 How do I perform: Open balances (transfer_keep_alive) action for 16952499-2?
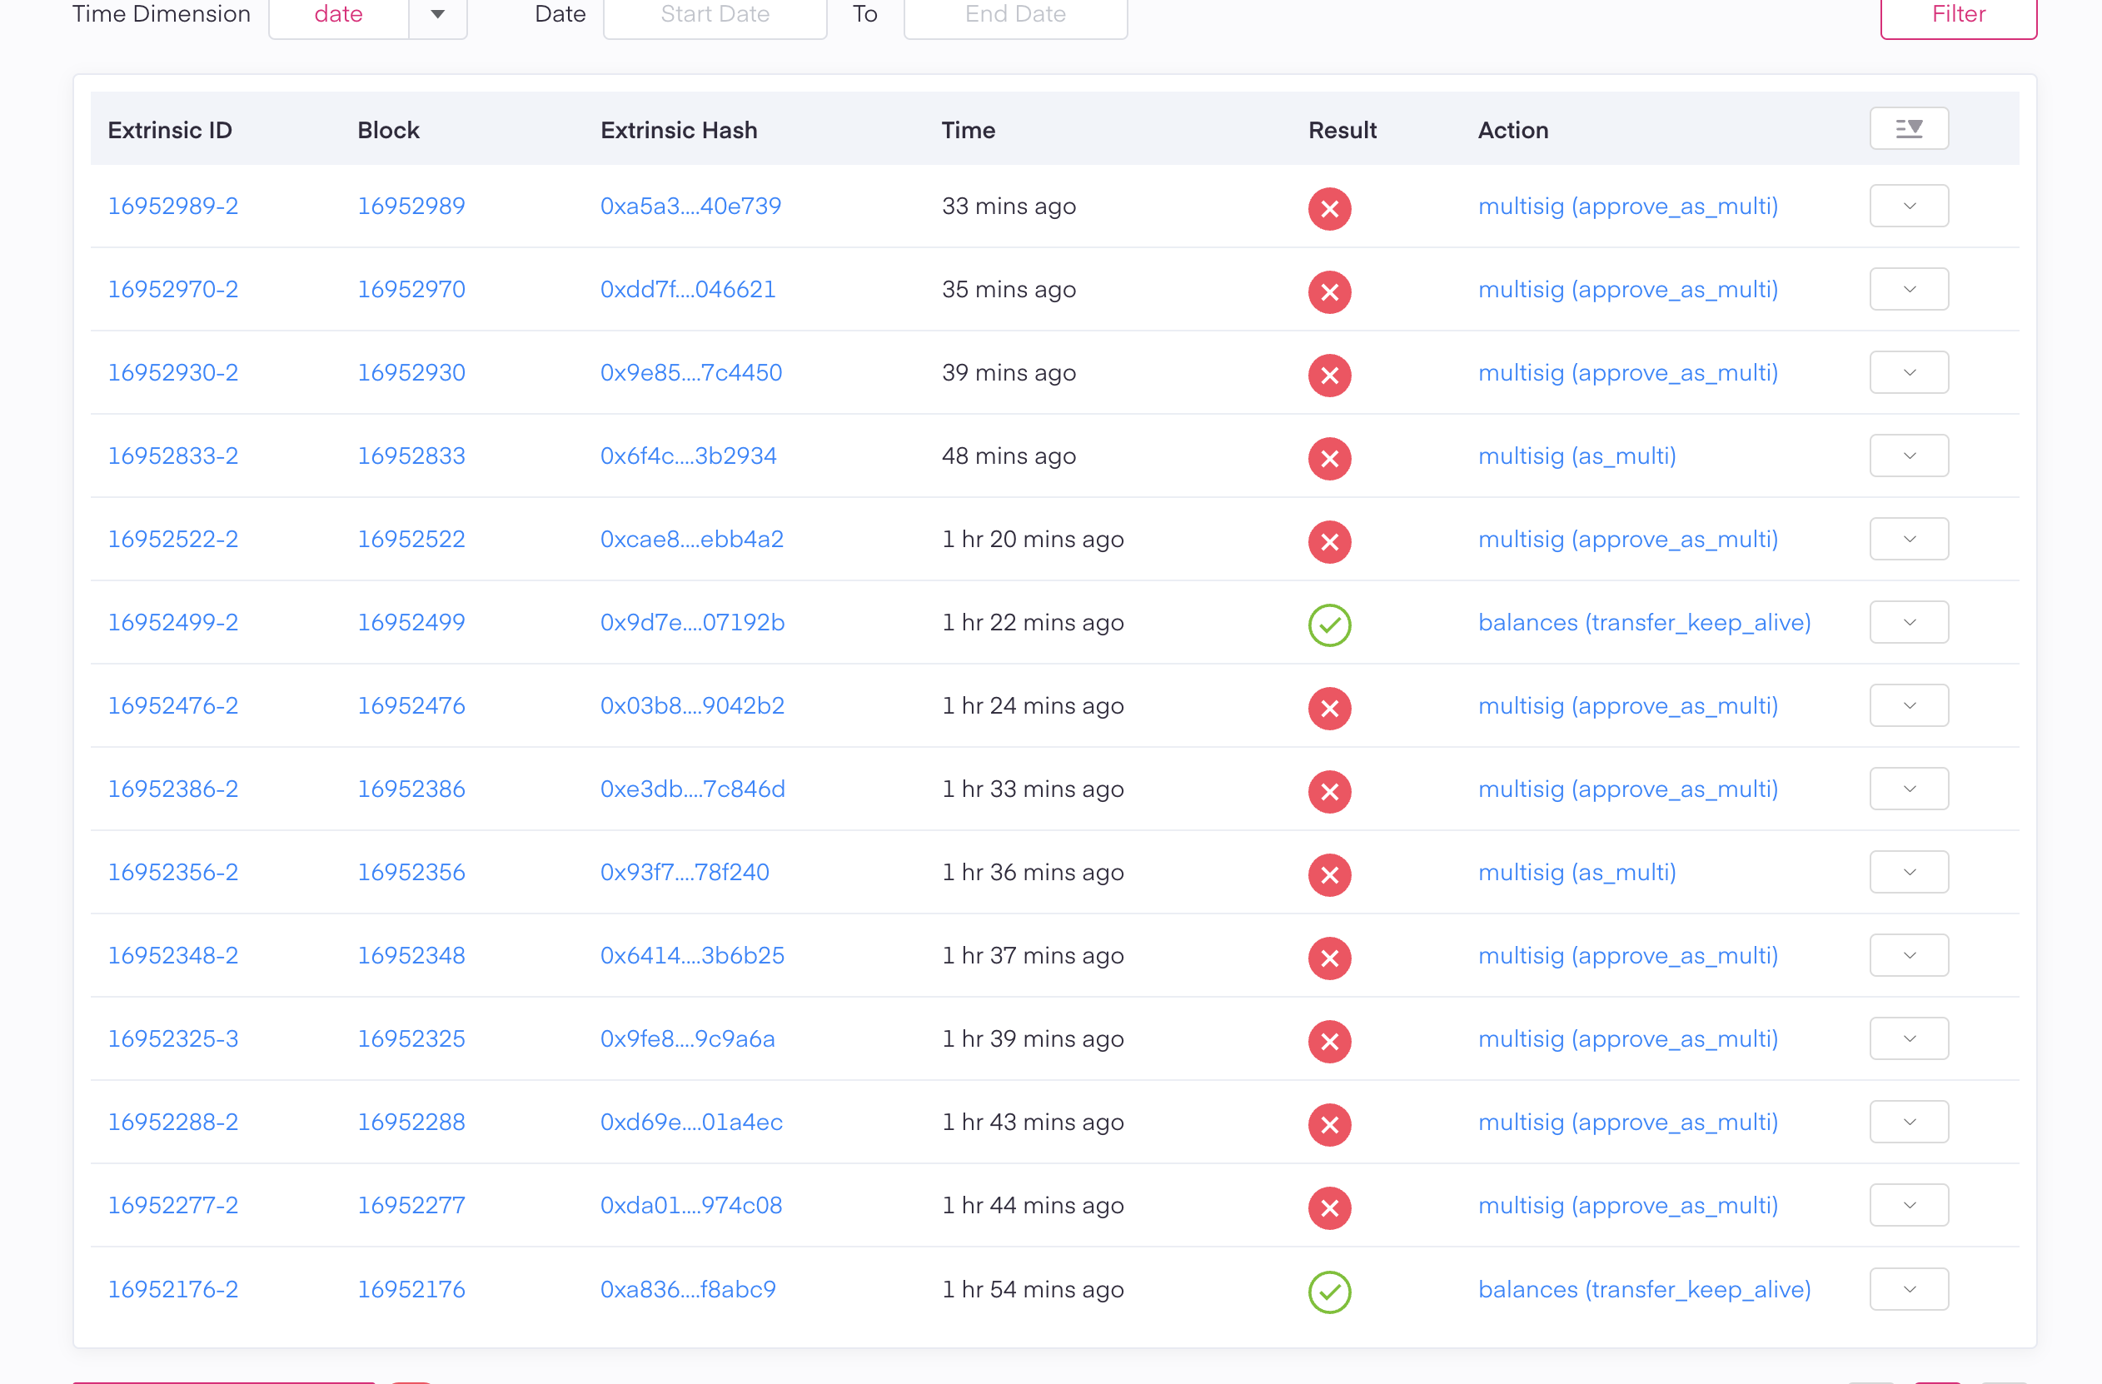pos(1644,623)
